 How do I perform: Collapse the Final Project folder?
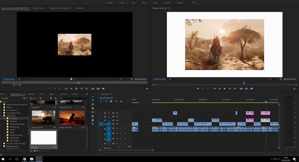coord(2,116)
